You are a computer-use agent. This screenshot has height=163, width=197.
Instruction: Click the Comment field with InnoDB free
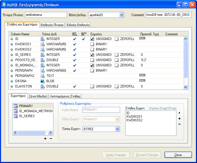click(x=168, y=15)
